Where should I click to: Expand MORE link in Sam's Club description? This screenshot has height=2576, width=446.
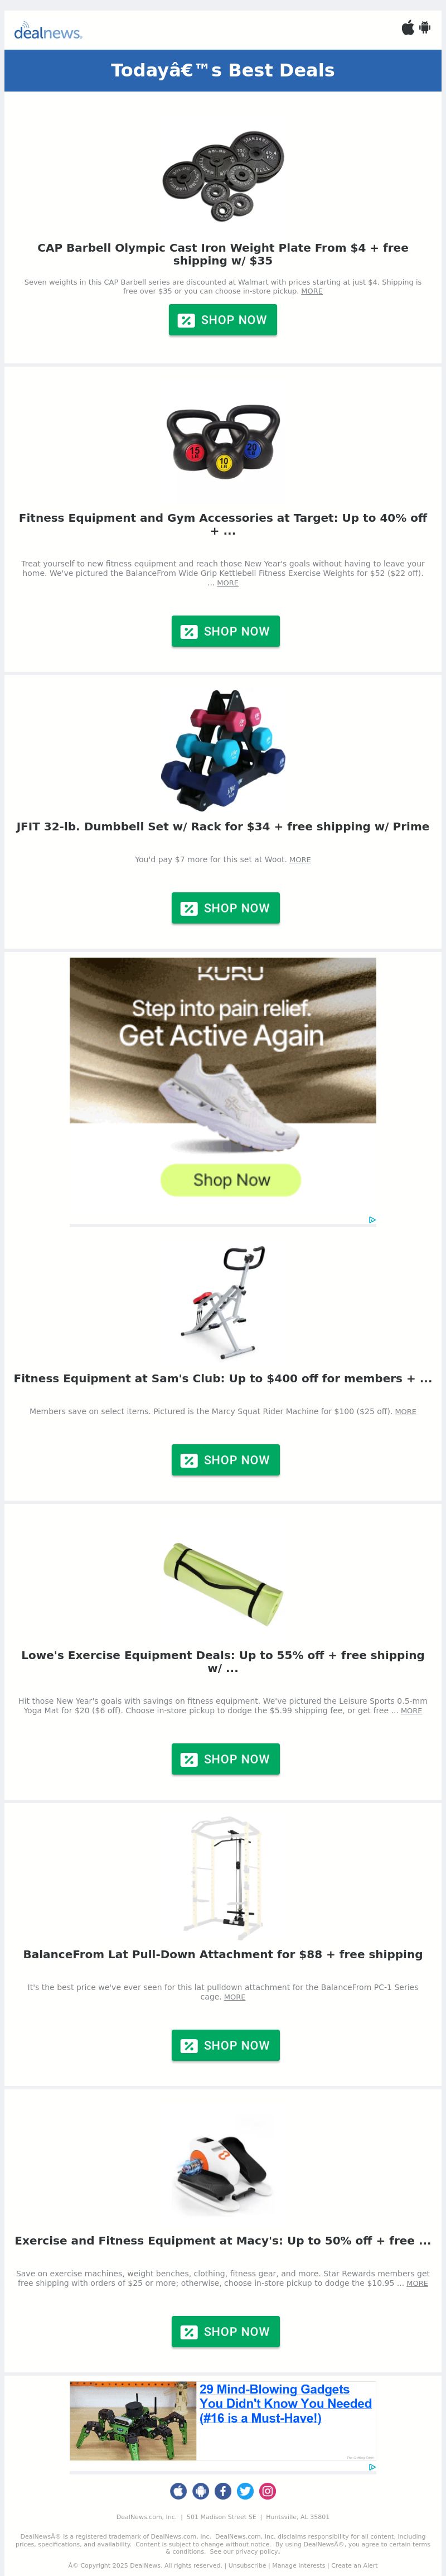[x=405, y=1412]
